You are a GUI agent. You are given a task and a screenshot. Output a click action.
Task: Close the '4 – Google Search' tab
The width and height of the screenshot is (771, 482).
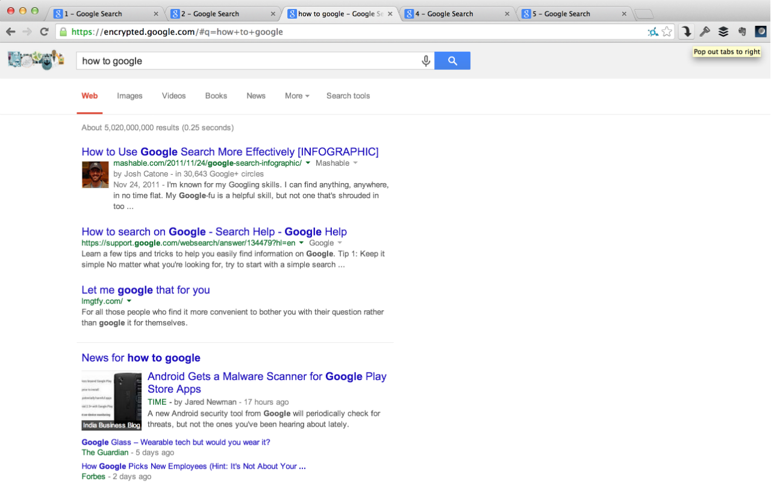tap(507, 14)
